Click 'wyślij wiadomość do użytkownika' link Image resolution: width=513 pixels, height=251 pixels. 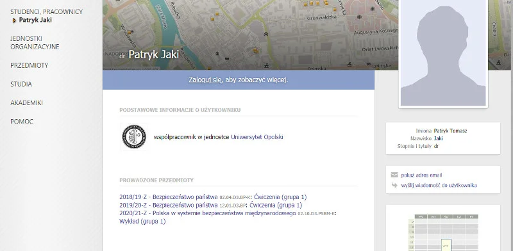[439, 185]
